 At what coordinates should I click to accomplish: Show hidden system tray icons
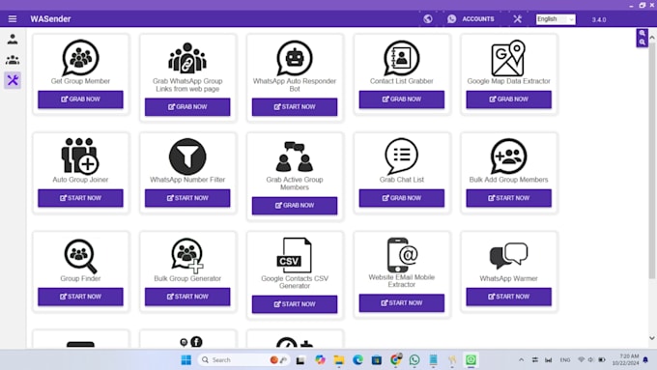point(521,360)
